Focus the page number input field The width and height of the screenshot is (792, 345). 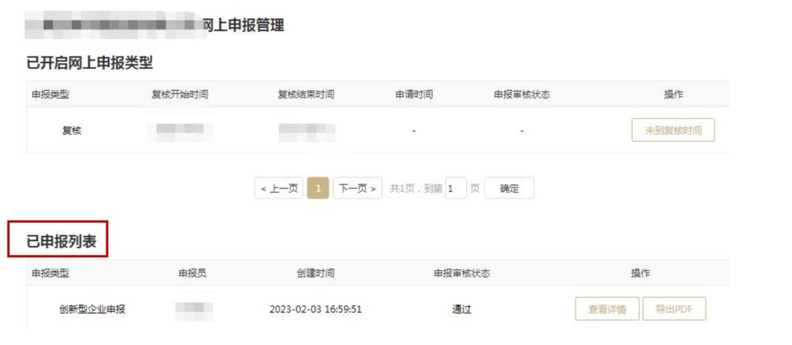click(x=455, y=189)
